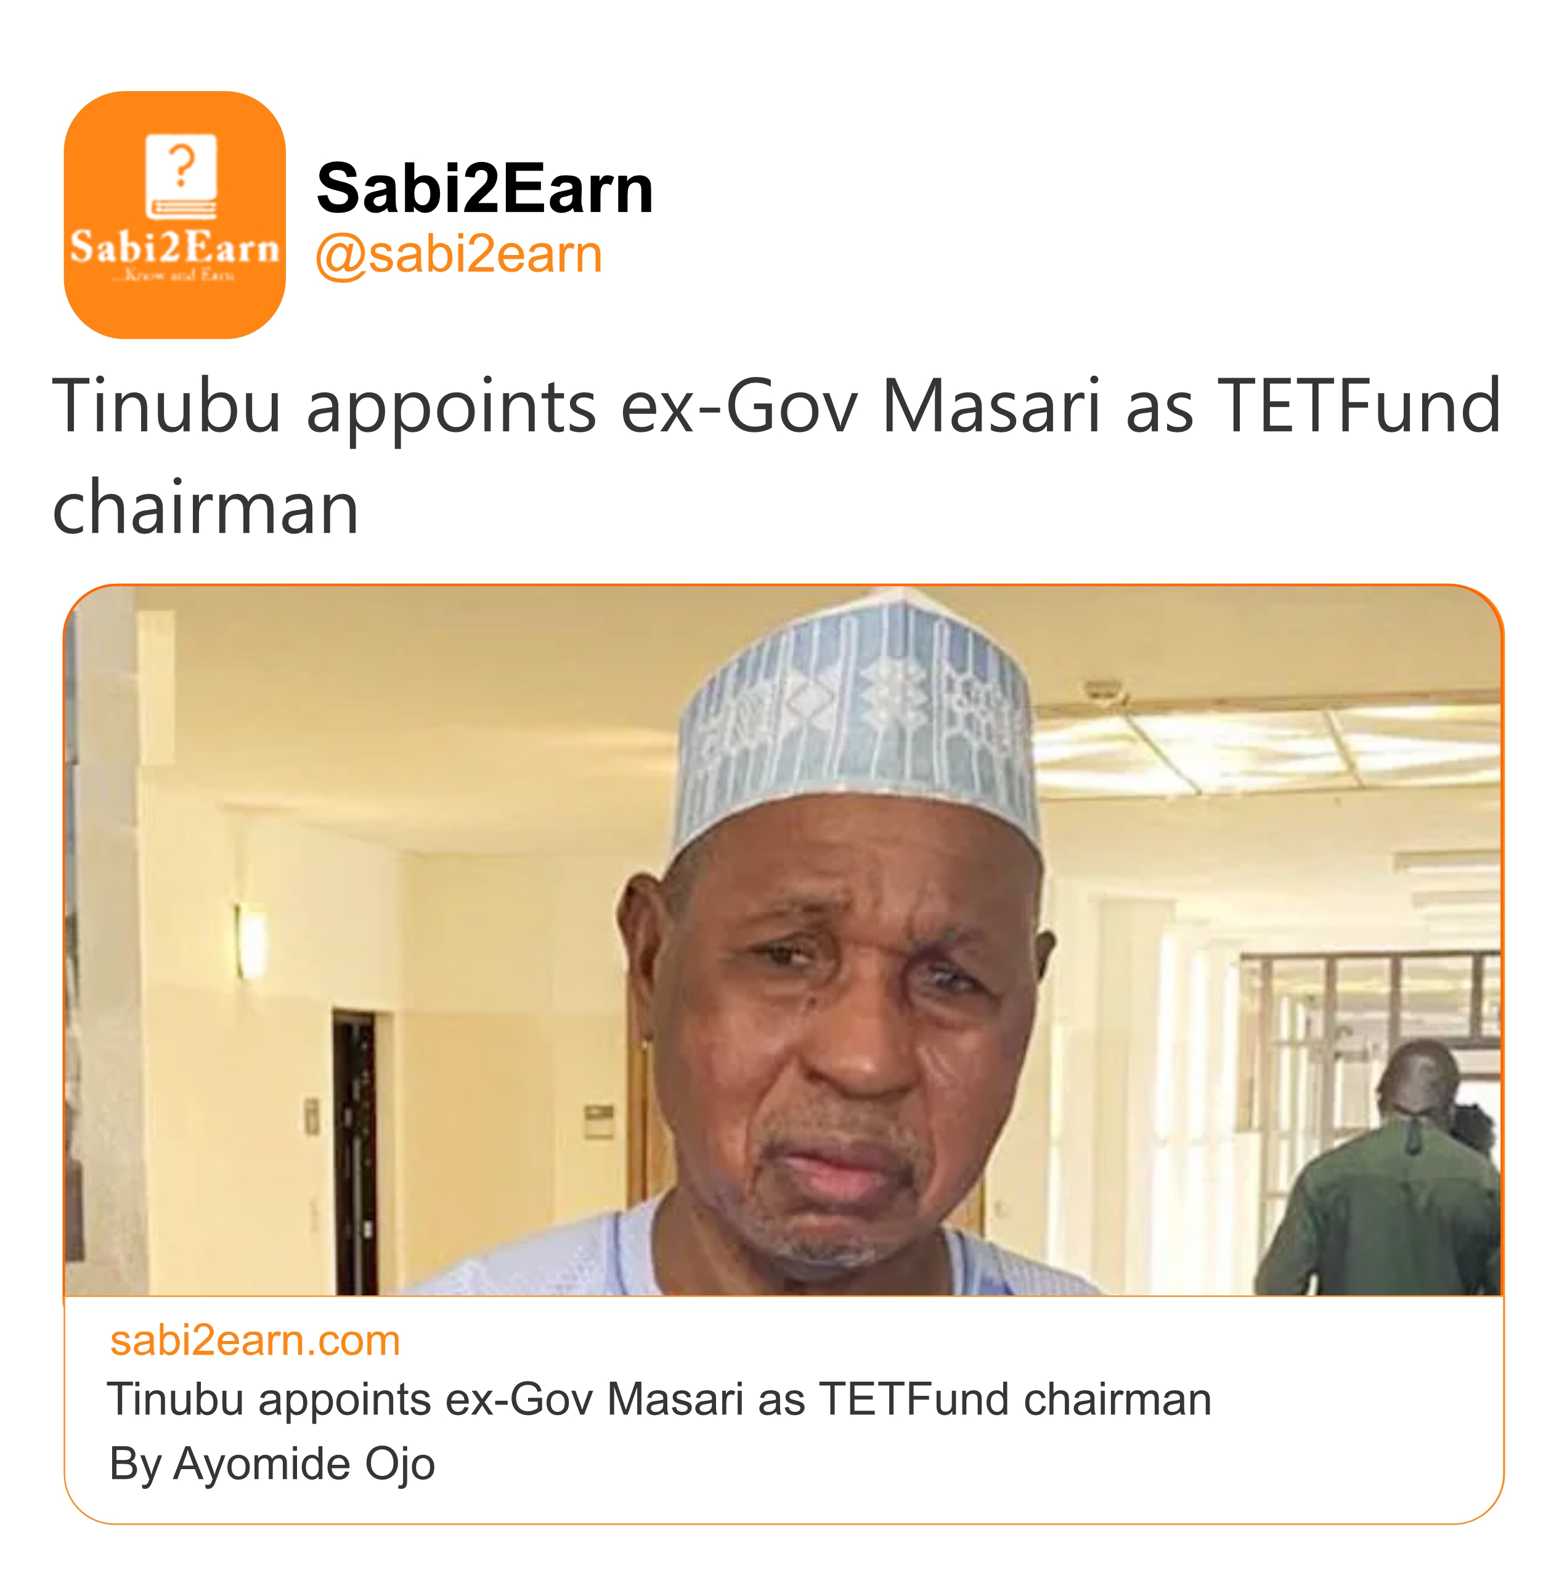
Task: Open the @sabi2earn handle link
Action: click(x=458, y=254)
